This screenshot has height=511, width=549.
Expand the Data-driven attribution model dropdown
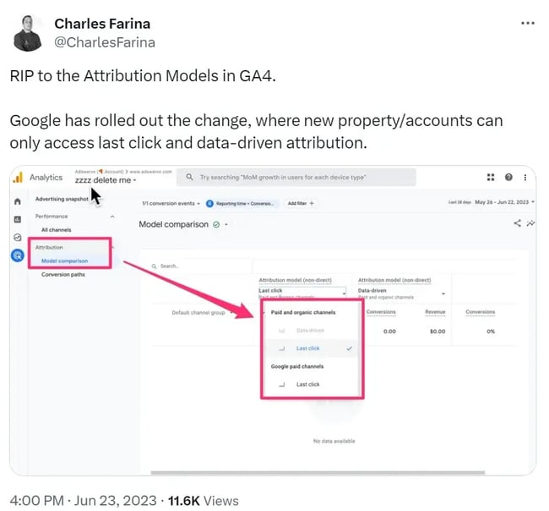click(x=401, y=290)
